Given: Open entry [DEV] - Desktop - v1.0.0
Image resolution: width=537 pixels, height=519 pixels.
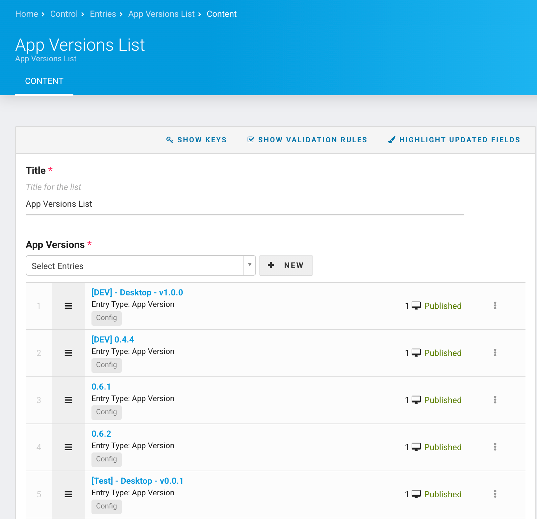Looking at the screenshot, I should tap(137, 292).
